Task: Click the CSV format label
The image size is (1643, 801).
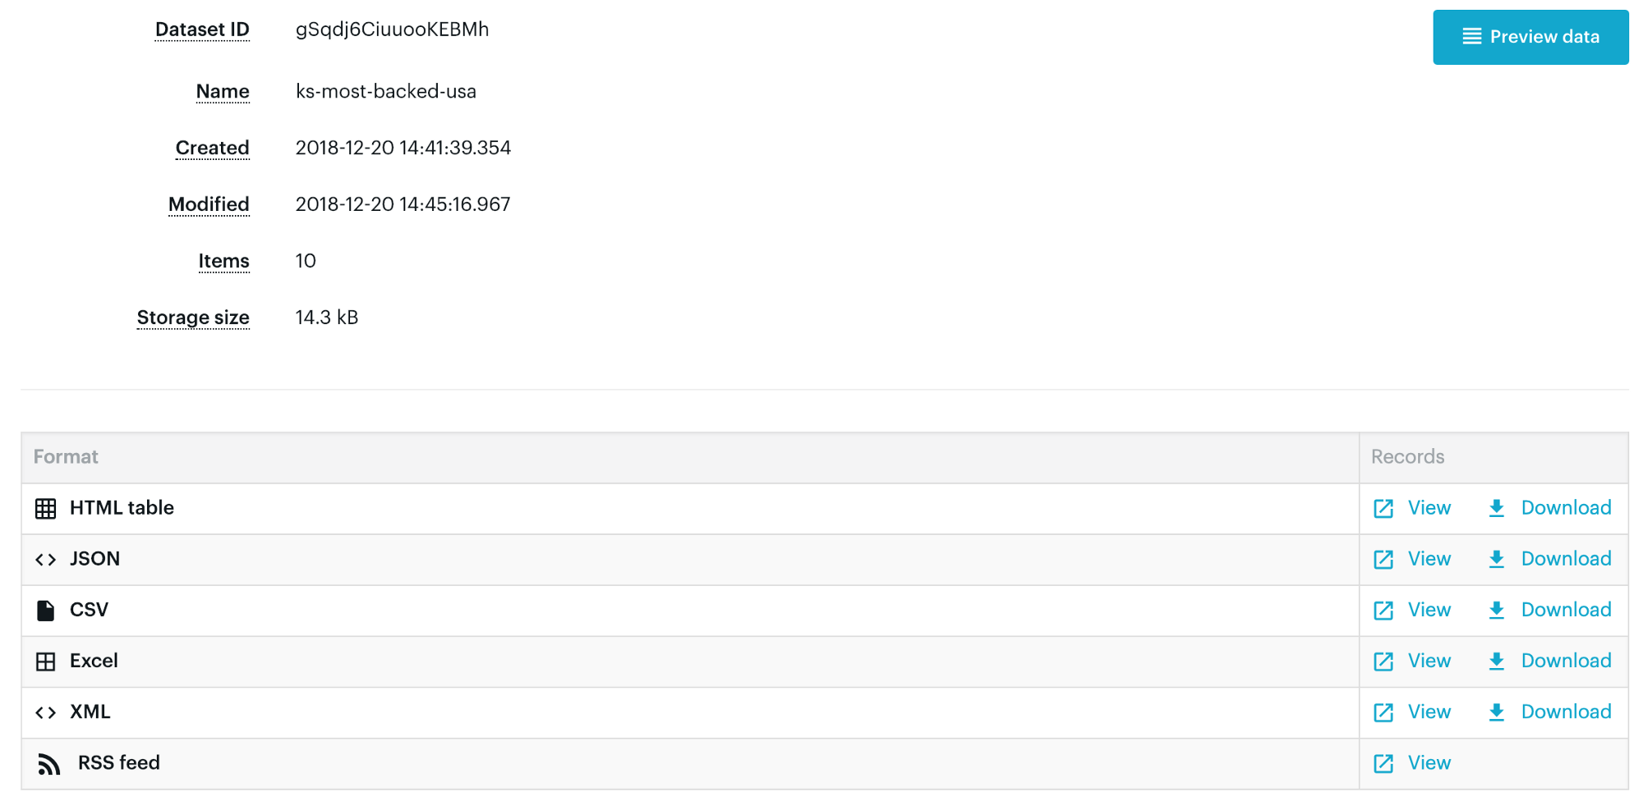Action: click(x=89, y=610)
